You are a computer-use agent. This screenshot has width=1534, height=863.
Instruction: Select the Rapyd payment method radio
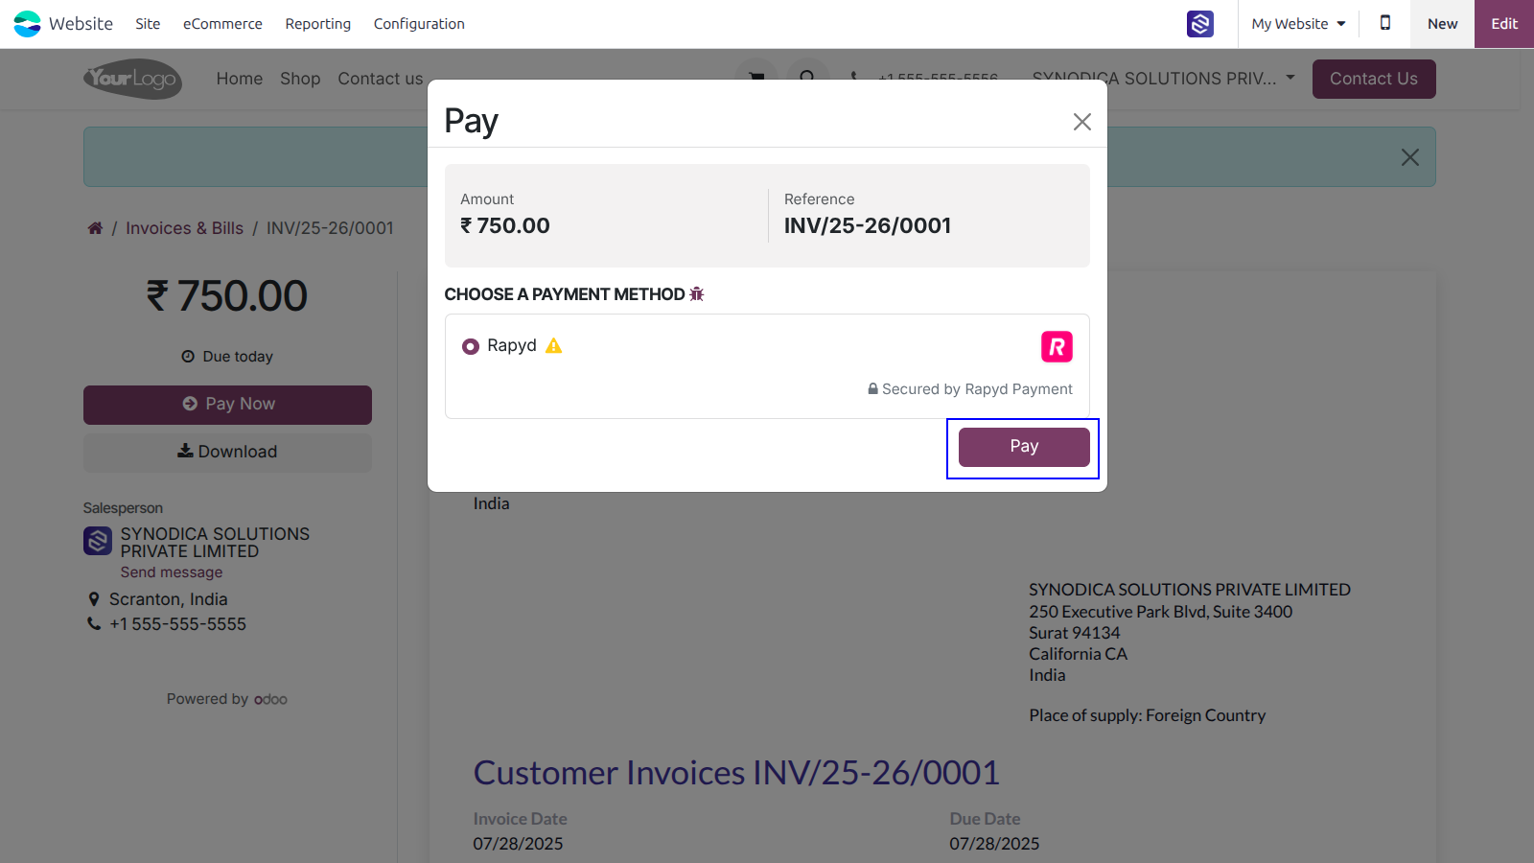[x=471, y=346]
